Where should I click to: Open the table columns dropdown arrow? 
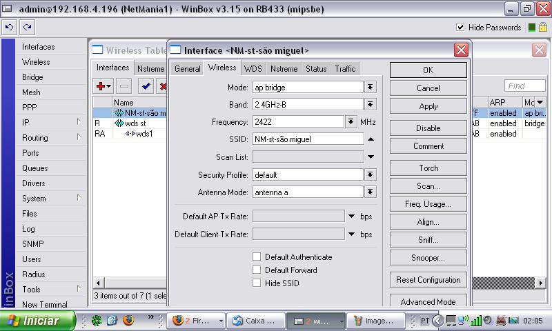coord(540,103)
